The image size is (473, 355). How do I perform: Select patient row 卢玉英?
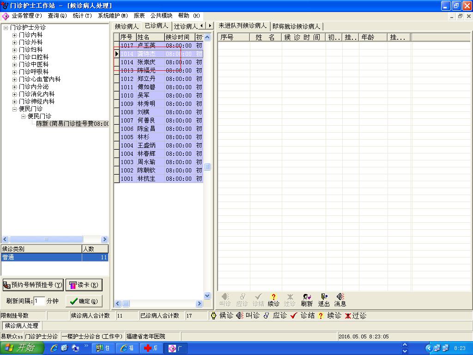pyautogui.click(x=158, y=46)
